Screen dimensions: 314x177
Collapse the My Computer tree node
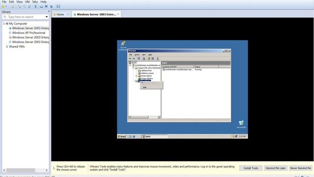4,24
